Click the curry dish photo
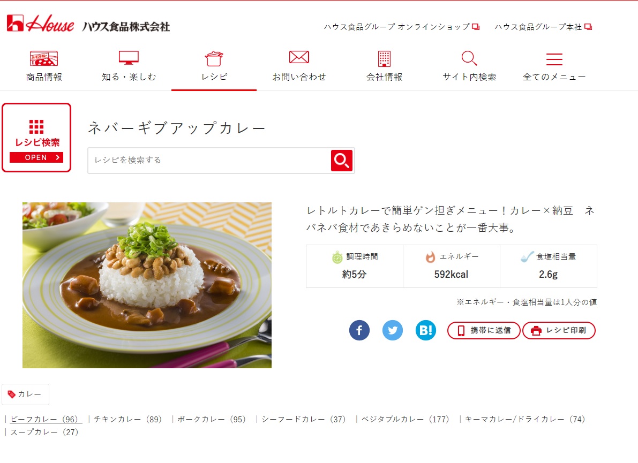This screenshot has width=638, height=463. click(x=147, y=285)
